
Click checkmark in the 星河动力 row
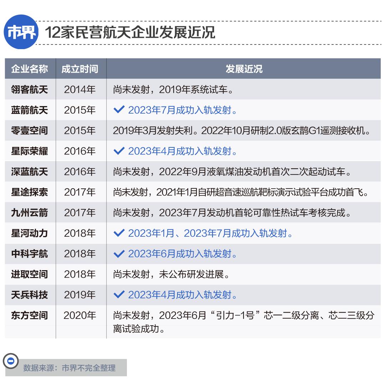[119, 233]
